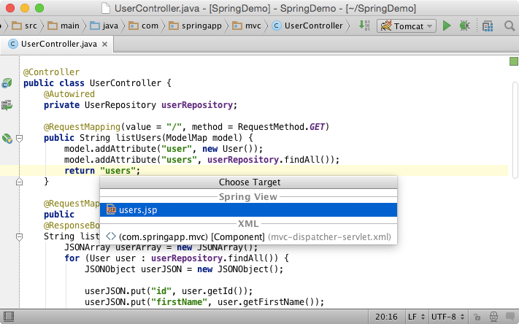Click the userRepository field declaration
Image resolution: width=519 pixels, height=324 pixels.
197,105
